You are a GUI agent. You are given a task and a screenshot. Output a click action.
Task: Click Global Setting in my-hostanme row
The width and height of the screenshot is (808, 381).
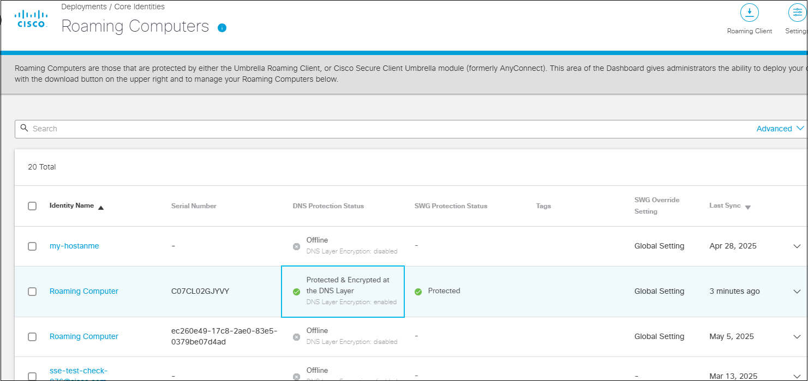click(659, 246)
